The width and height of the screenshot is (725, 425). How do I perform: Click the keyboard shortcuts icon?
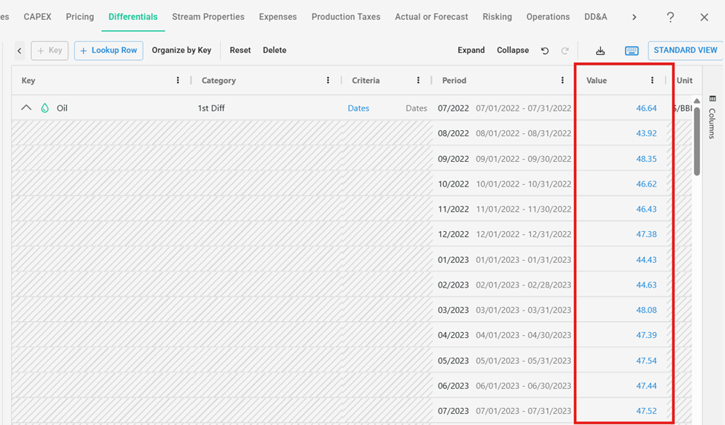(631, 51)
